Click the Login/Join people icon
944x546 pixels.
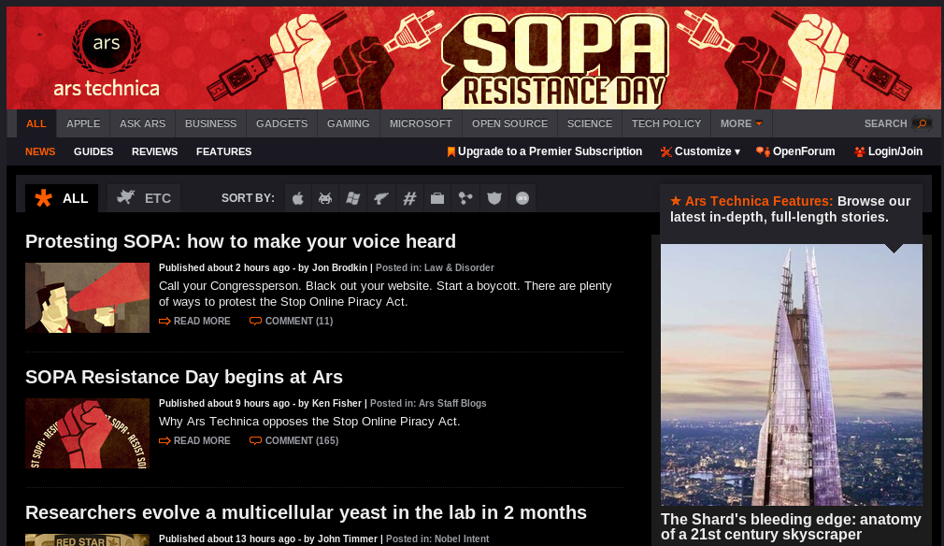860,152
